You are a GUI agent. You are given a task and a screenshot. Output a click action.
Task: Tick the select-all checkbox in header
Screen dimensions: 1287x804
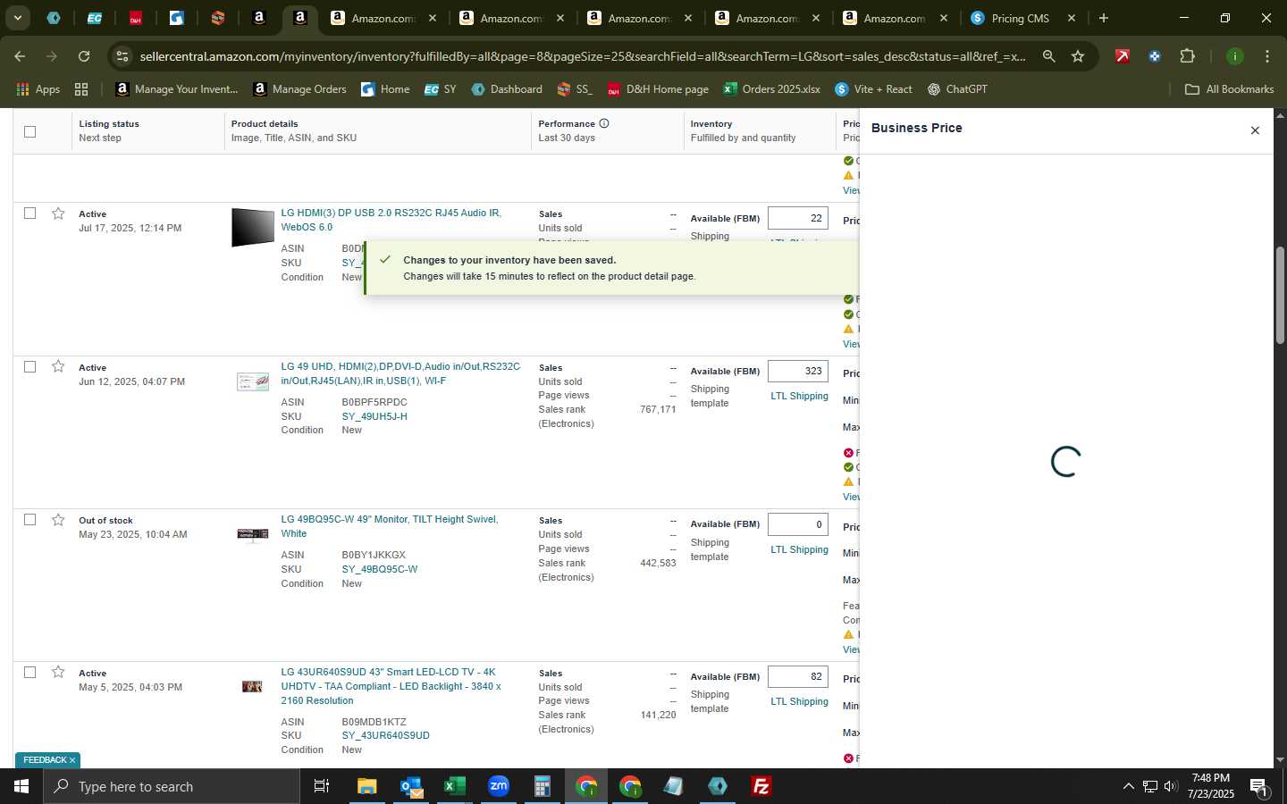[29, 131]
